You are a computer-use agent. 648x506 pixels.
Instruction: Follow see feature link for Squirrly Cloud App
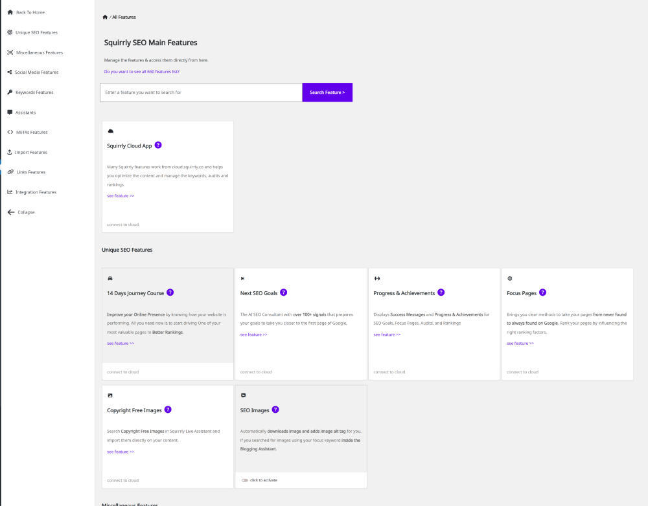[121, 196]
